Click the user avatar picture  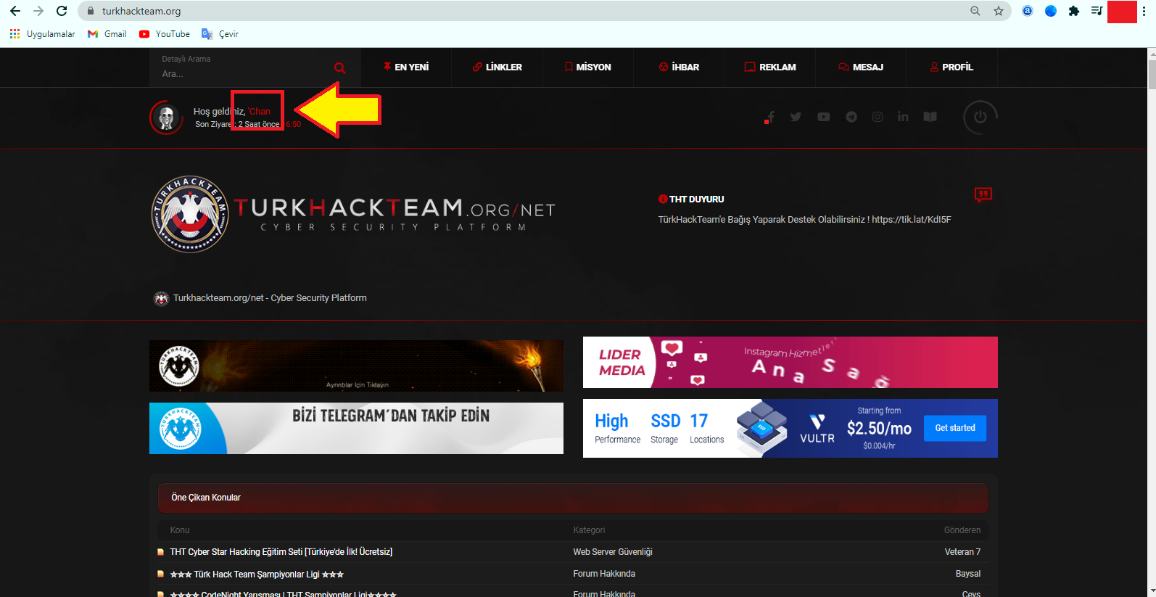166,118
